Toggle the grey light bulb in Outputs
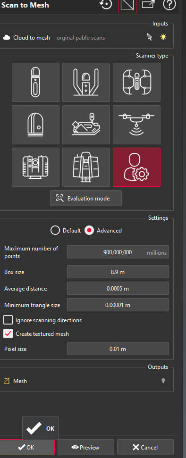This screenshot has height=458, width=186. (x=163, y=381)
